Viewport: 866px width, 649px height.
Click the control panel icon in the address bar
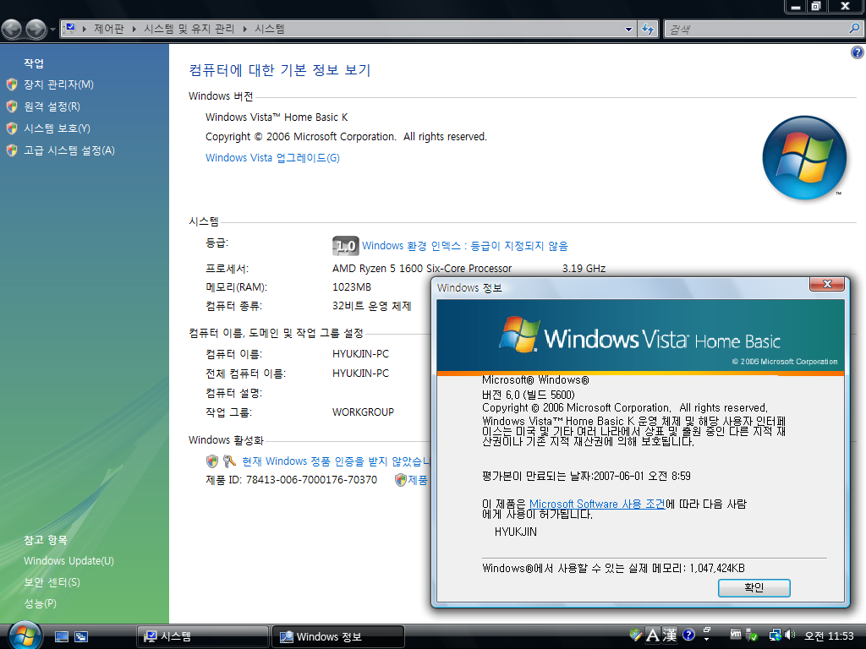(x=70, y=28)
